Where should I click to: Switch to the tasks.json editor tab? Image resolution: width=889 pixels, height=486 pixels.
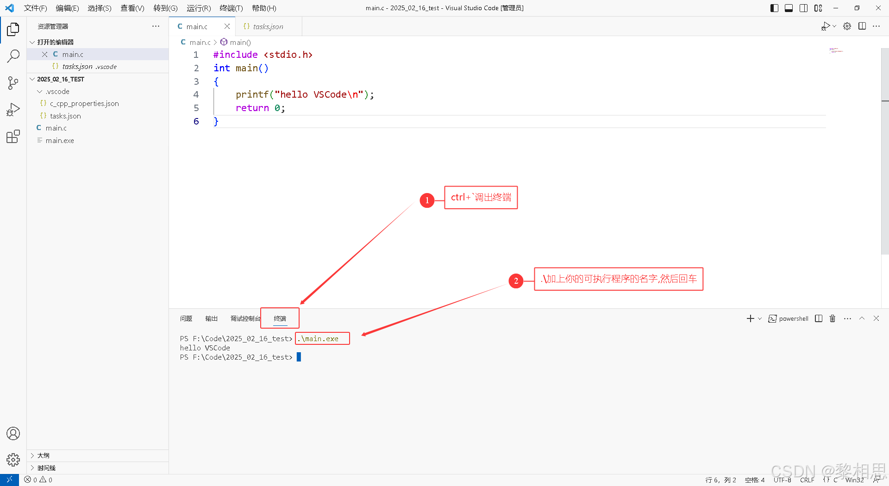click(x=269, y=26)
